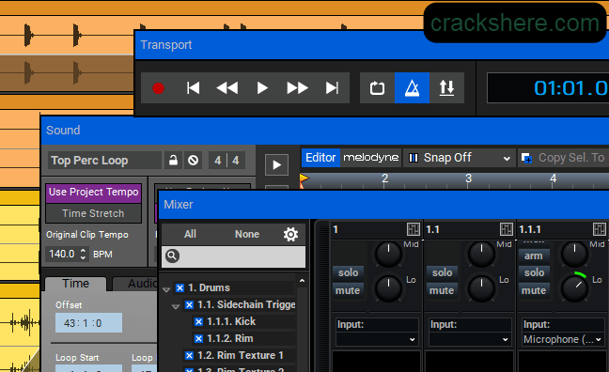Uncheck the 1.2. Rim Texture 1 checkbox
Screen dimensions: 609x372
(x=189, y=355)
